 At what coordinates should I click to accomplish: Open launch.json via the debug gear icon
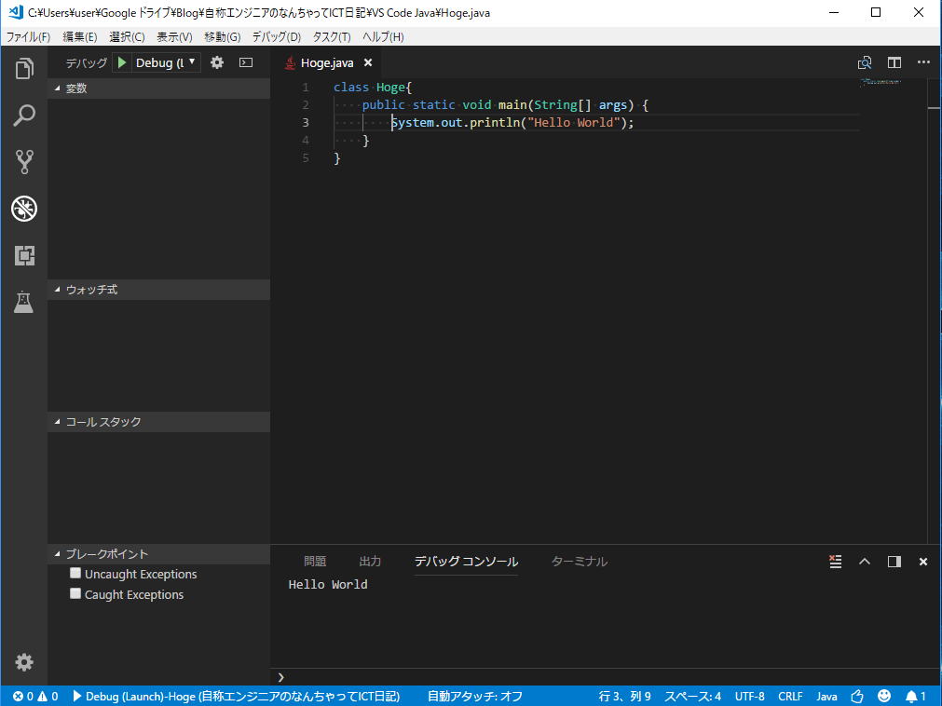(x=218, y=62)
